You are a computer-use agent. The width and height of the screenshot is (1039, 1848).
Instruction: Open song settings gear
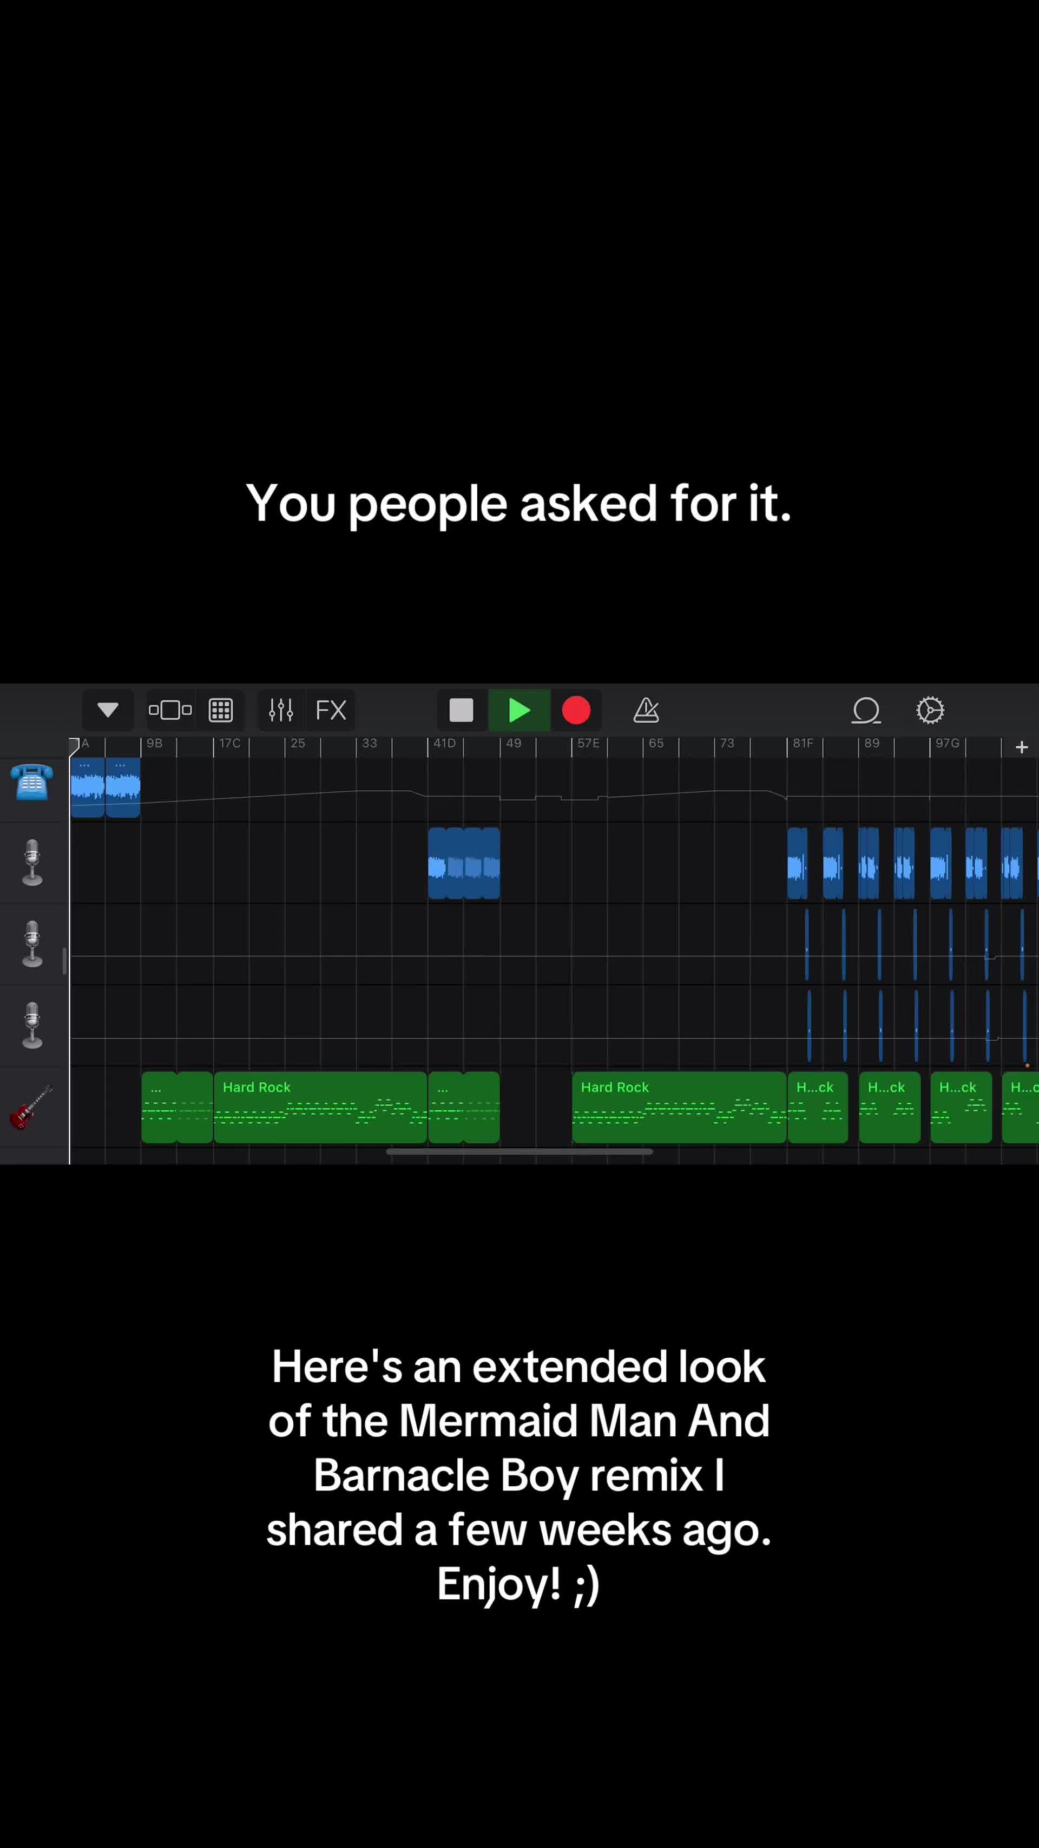click(x=930, y=710)
